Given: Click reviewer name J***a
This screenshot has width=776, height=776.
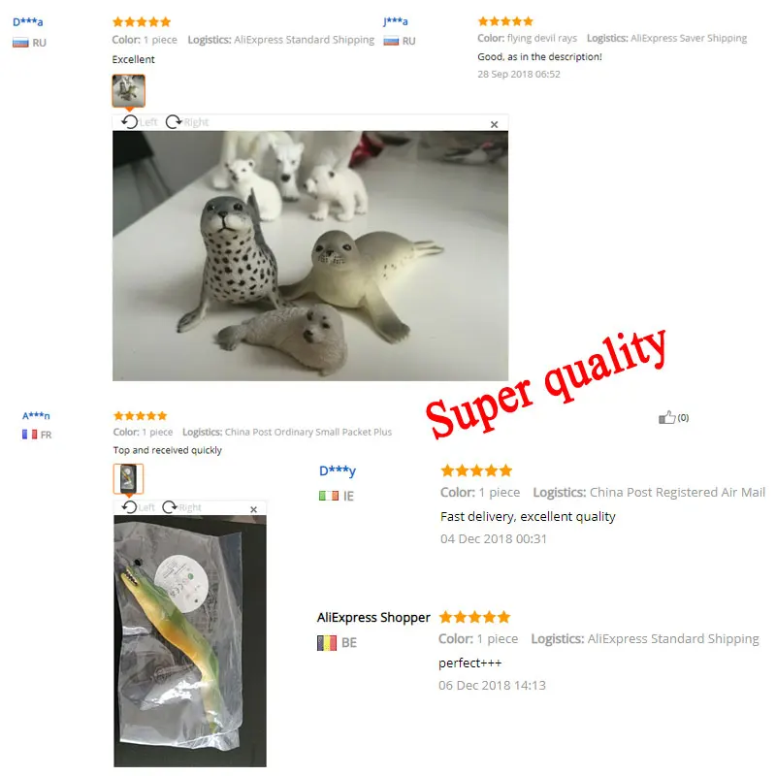Looking at the screenshot, I should (x=396, y=21).
